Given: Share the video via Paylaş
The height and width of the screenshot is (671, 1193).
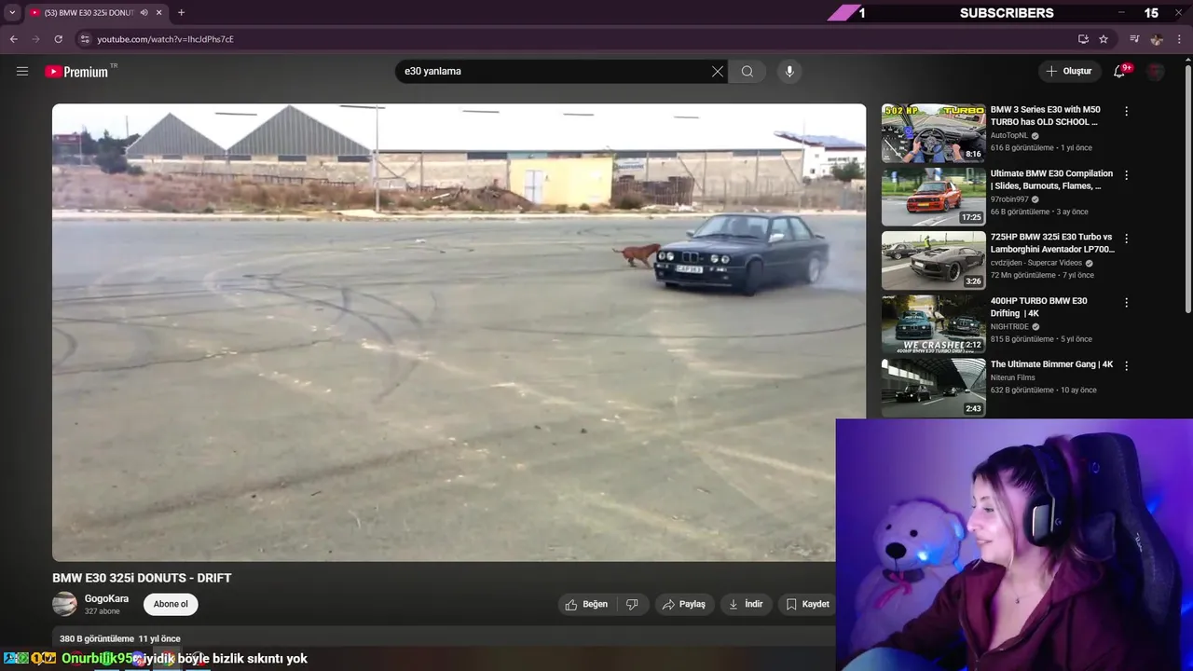Looking at the screenshot, I should (684, 604).
